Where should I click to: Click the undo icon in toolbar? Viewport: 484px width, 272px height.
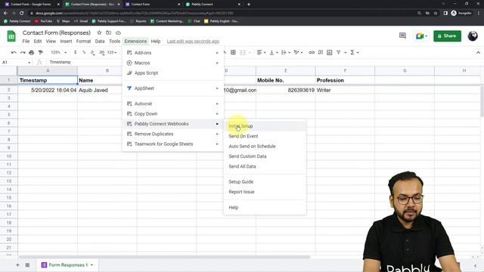coord(14,52)
